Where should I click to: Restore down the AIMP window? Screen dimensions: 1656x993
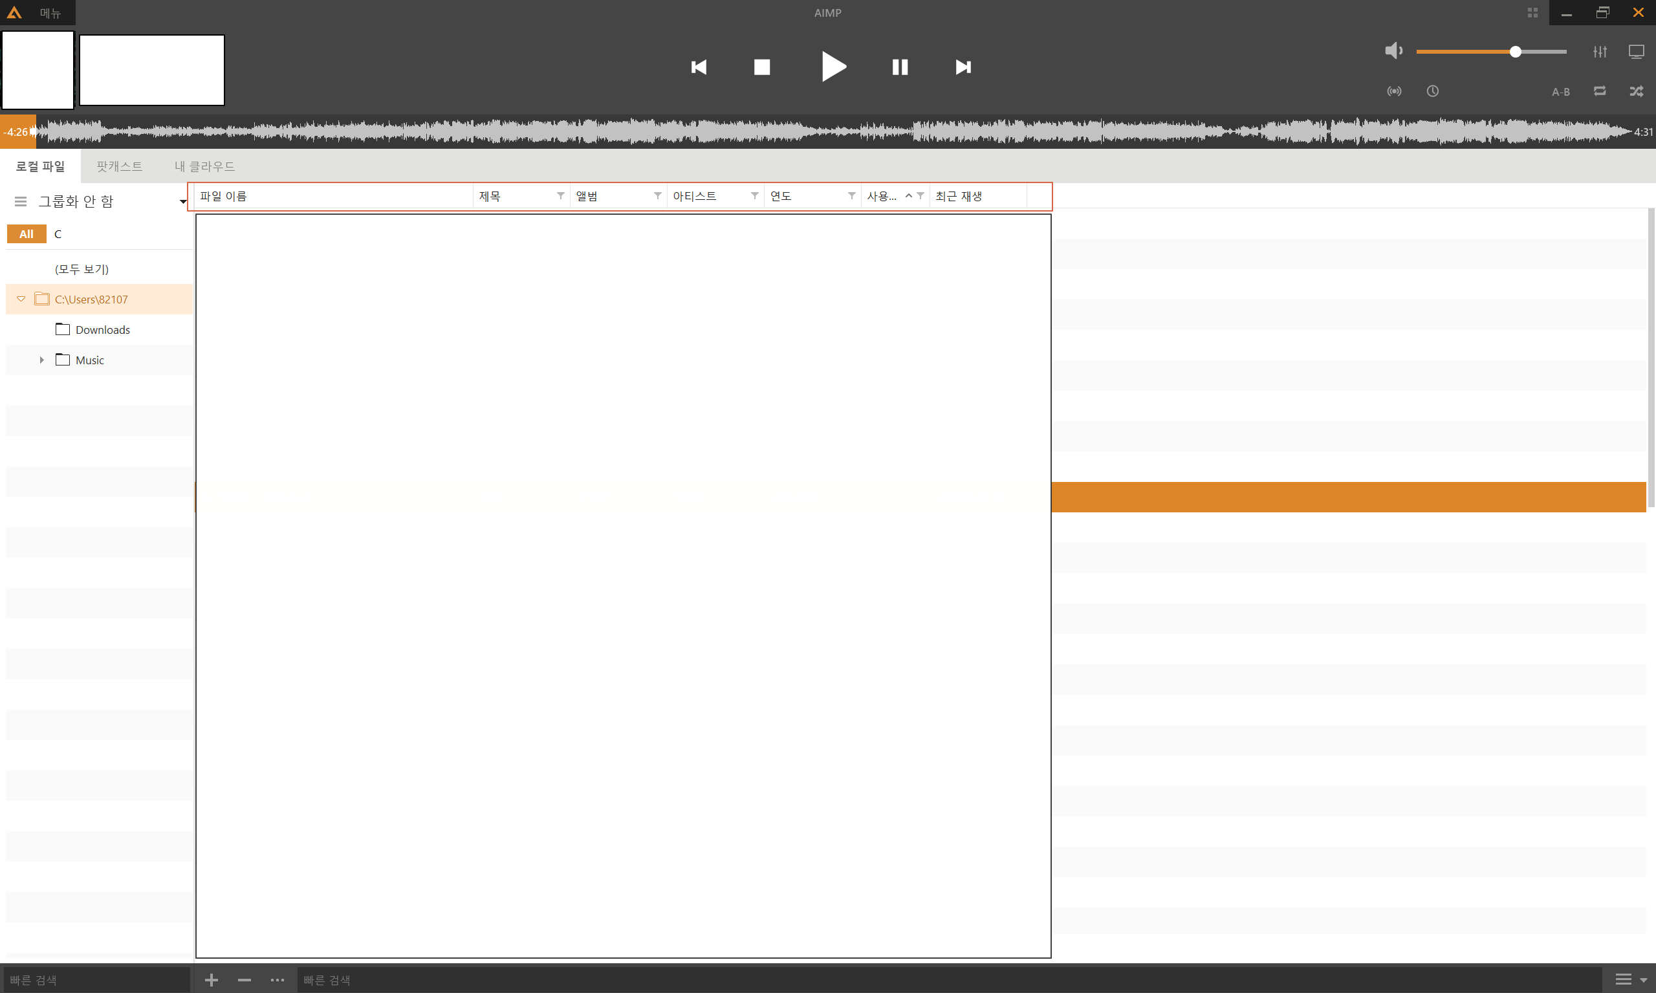coord(1602,13)
